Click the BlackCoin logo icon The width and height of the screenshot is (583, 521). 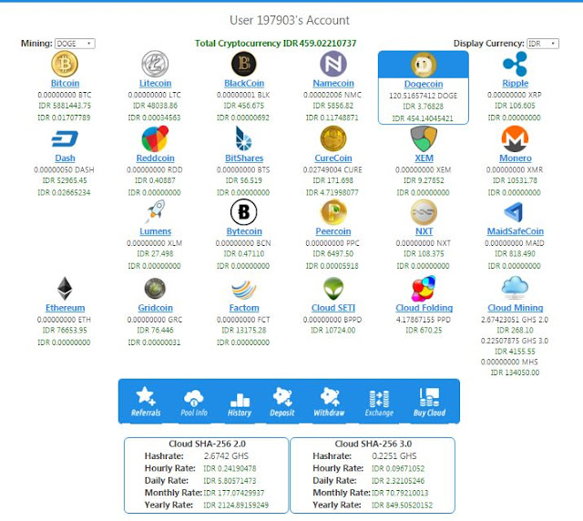pos(244,64)
